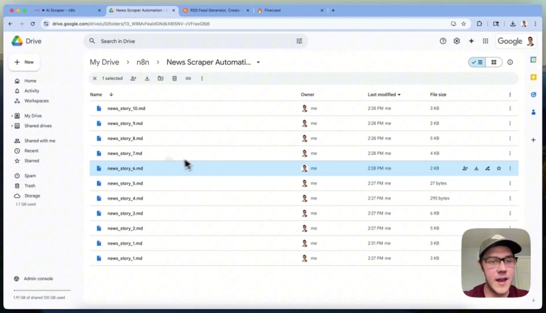This screenshot has height=313, width=546.
Task: Open Trash in Drive sidebar
Action: 29,186
